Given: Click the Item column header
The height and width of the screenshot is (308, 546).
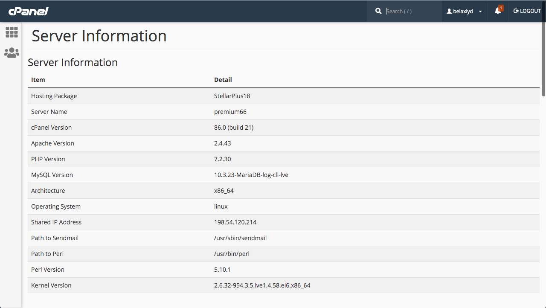Looking at the screenshot, I should tap(38, 79).
